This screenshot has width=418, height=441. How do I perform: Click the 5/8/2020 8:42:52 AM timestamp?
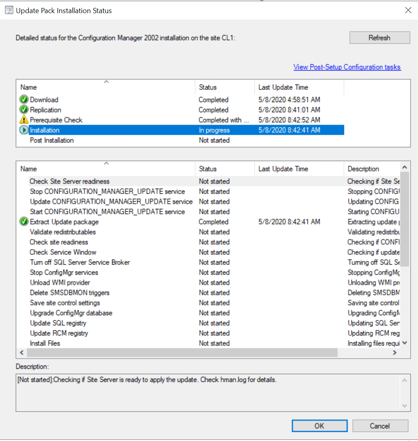tap(289, 120)
